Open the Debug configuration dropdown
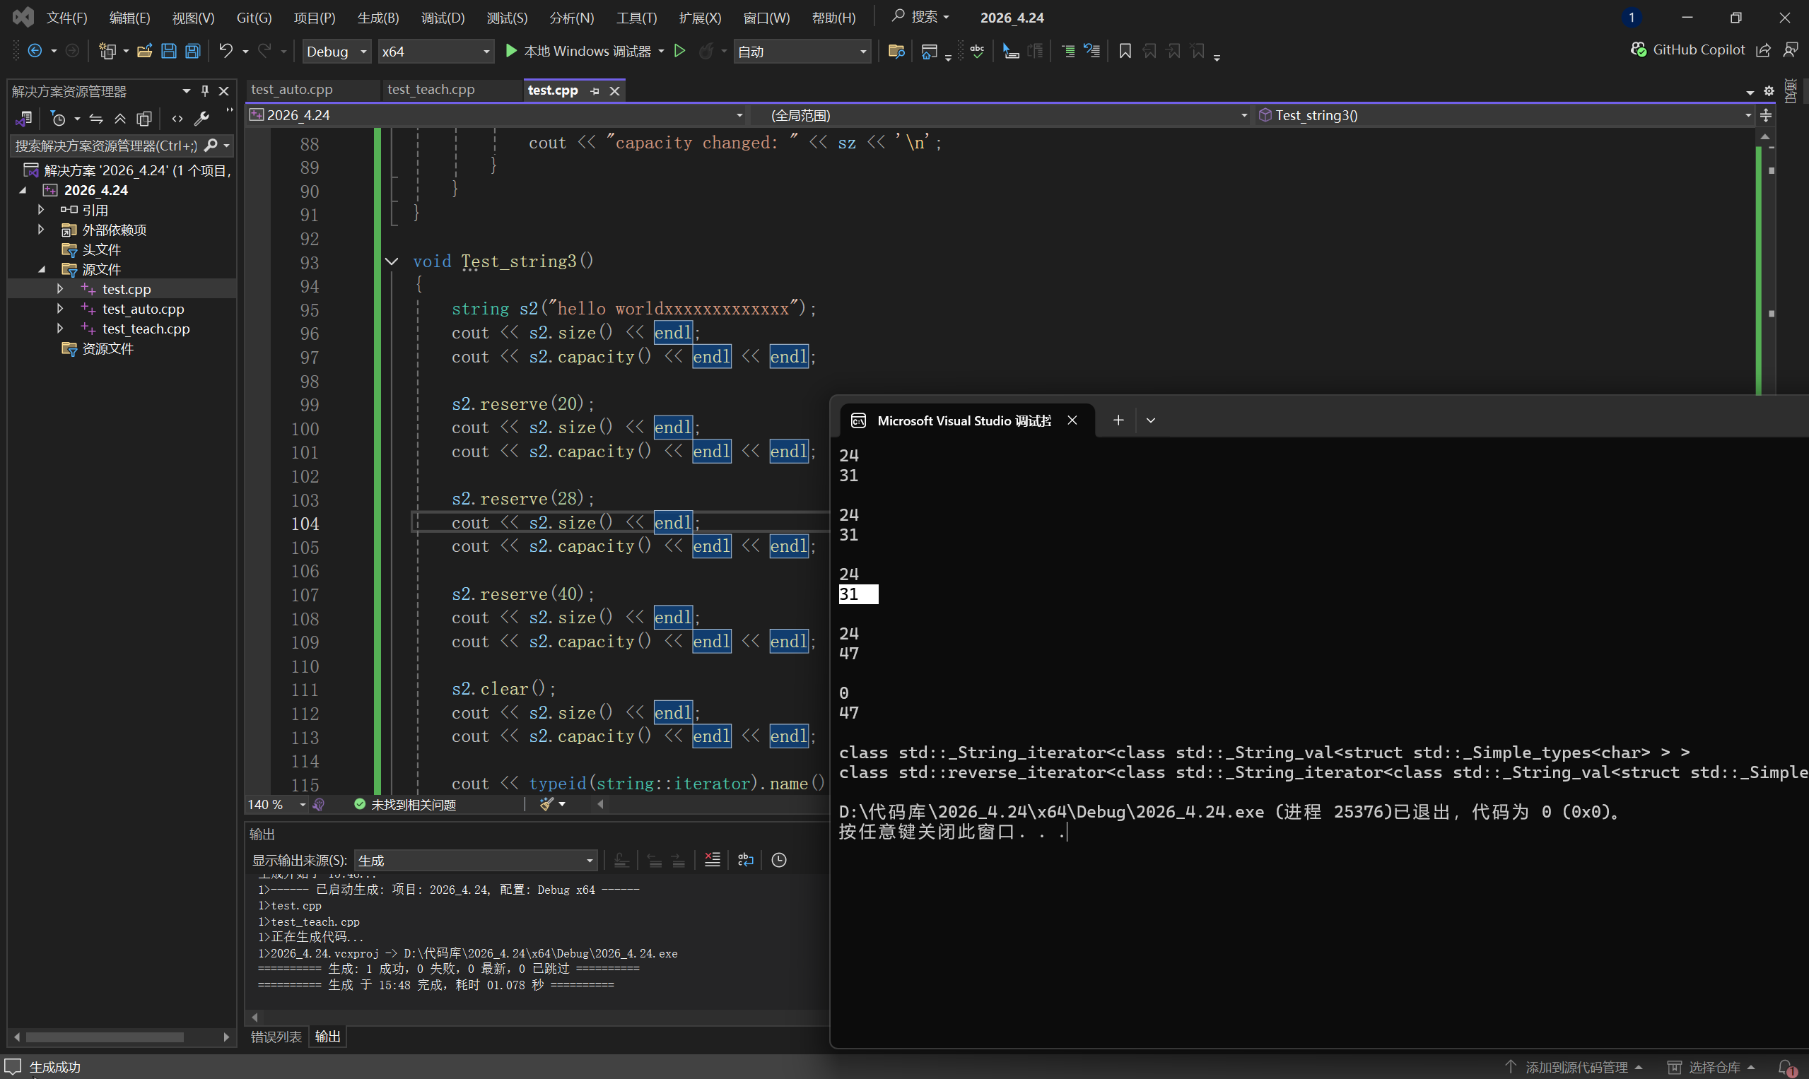1809x1079 pixels. [336, 52]
